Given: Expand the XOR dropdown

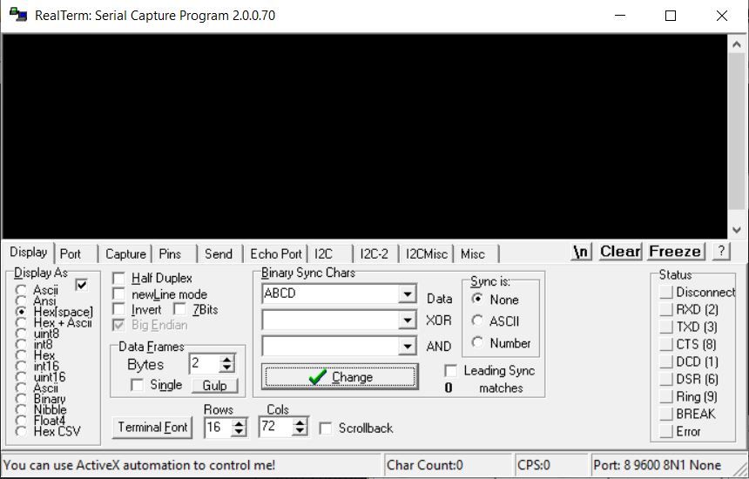Looking at the screenshot, I should pos(408,320).
